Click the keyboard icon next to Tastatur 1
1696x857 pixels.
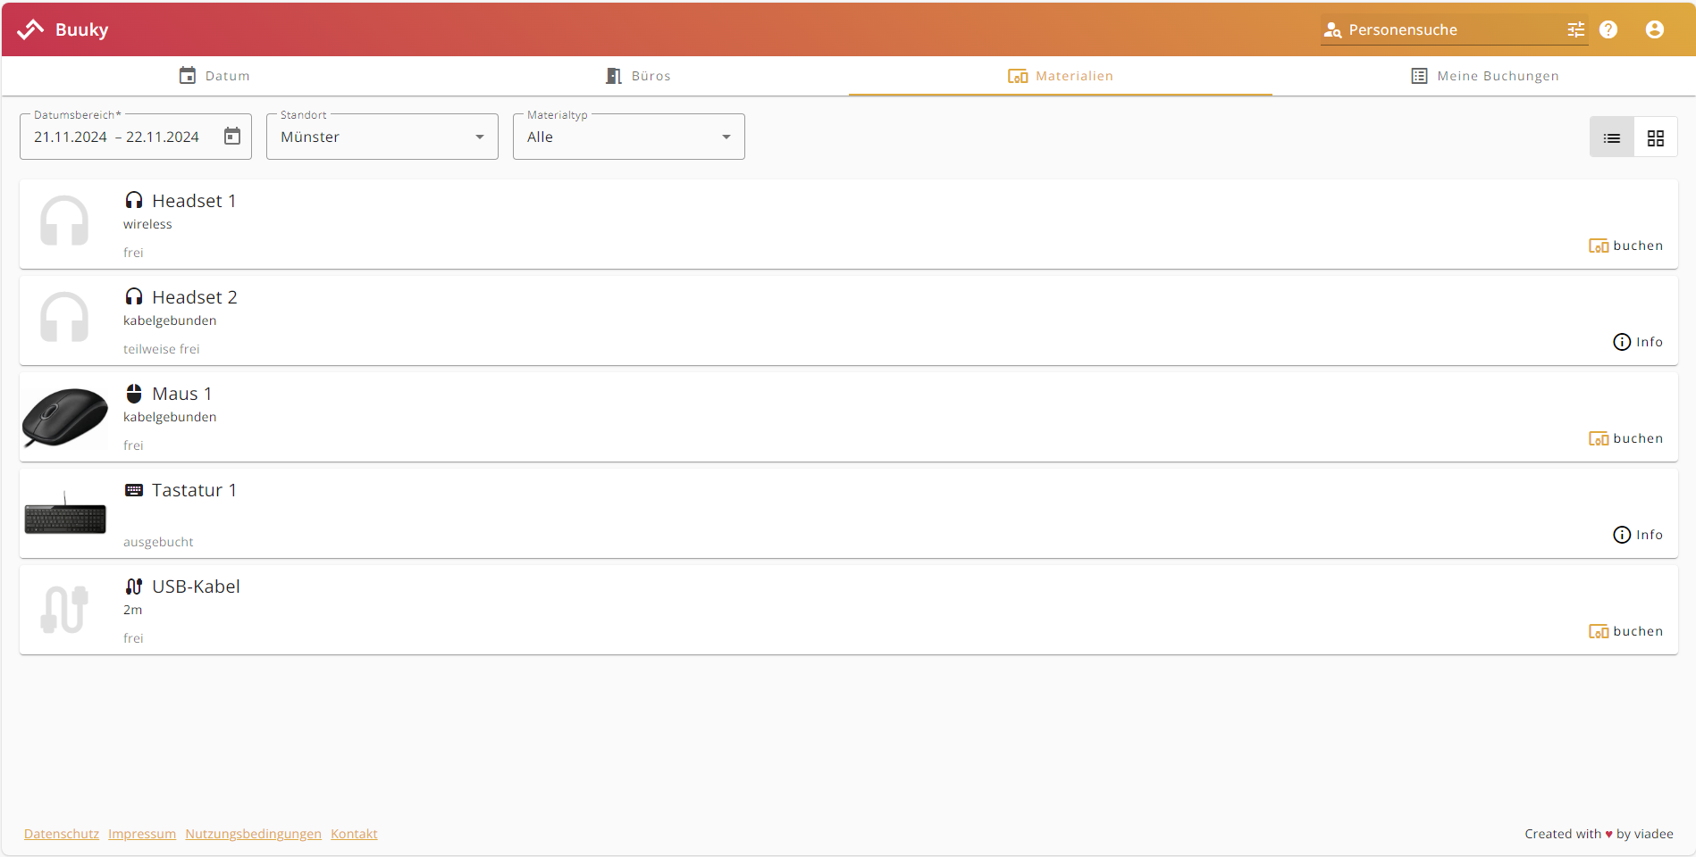(x=134, y=490)
